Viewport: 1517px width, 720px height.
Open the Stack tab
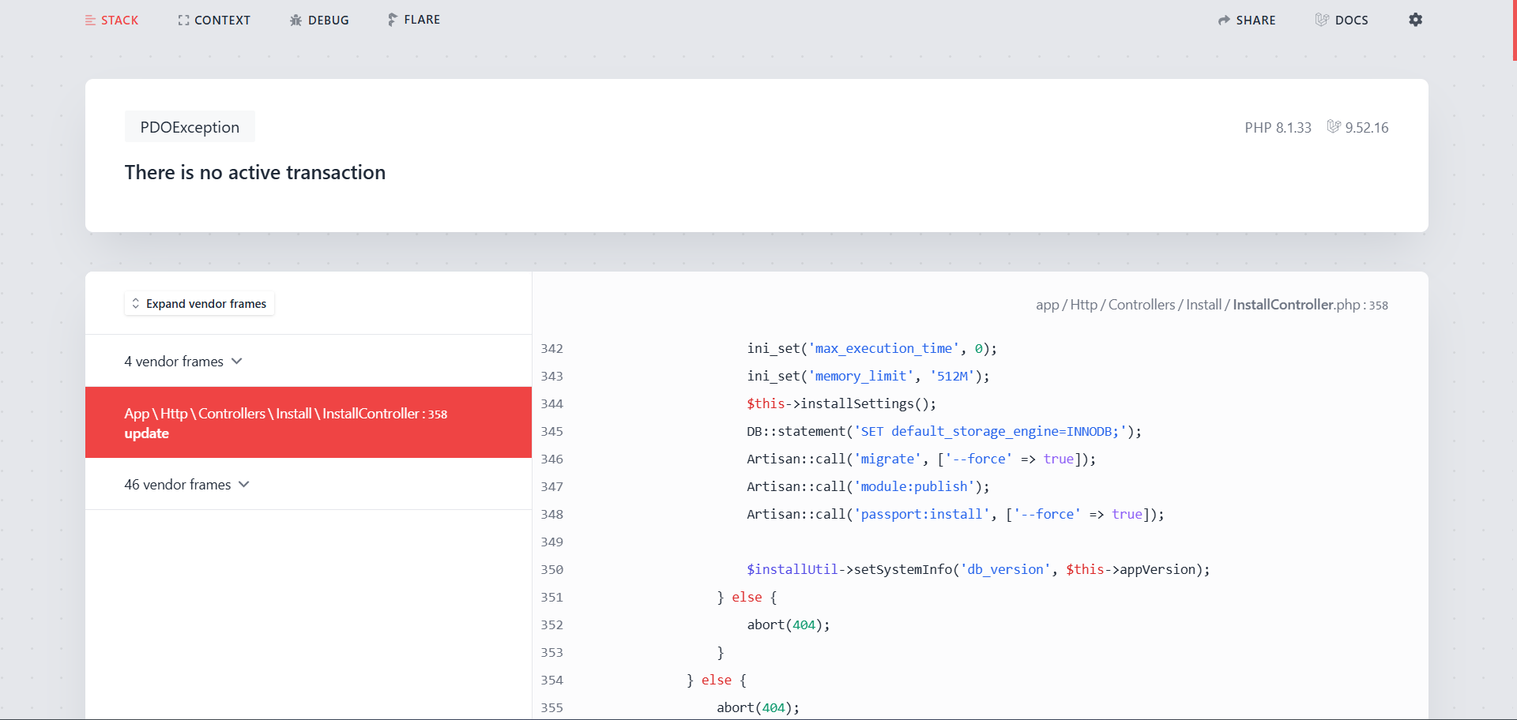click(x=111, y=21)
